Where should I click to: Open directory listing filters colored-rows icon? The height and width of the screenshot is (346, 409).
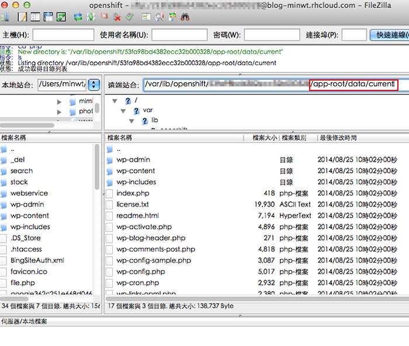click(x=146, y=17)
